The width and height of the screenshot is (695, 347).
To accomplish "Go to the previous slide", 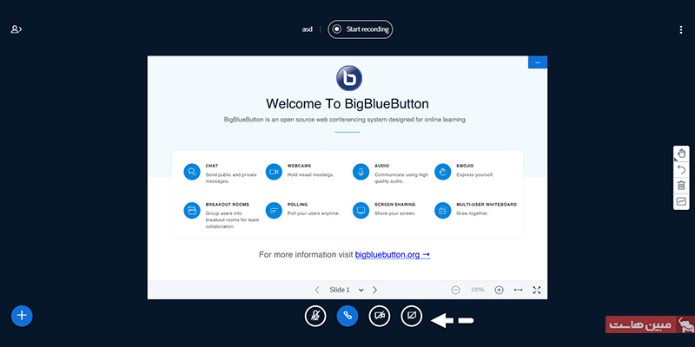I will [x=317, y=290].
